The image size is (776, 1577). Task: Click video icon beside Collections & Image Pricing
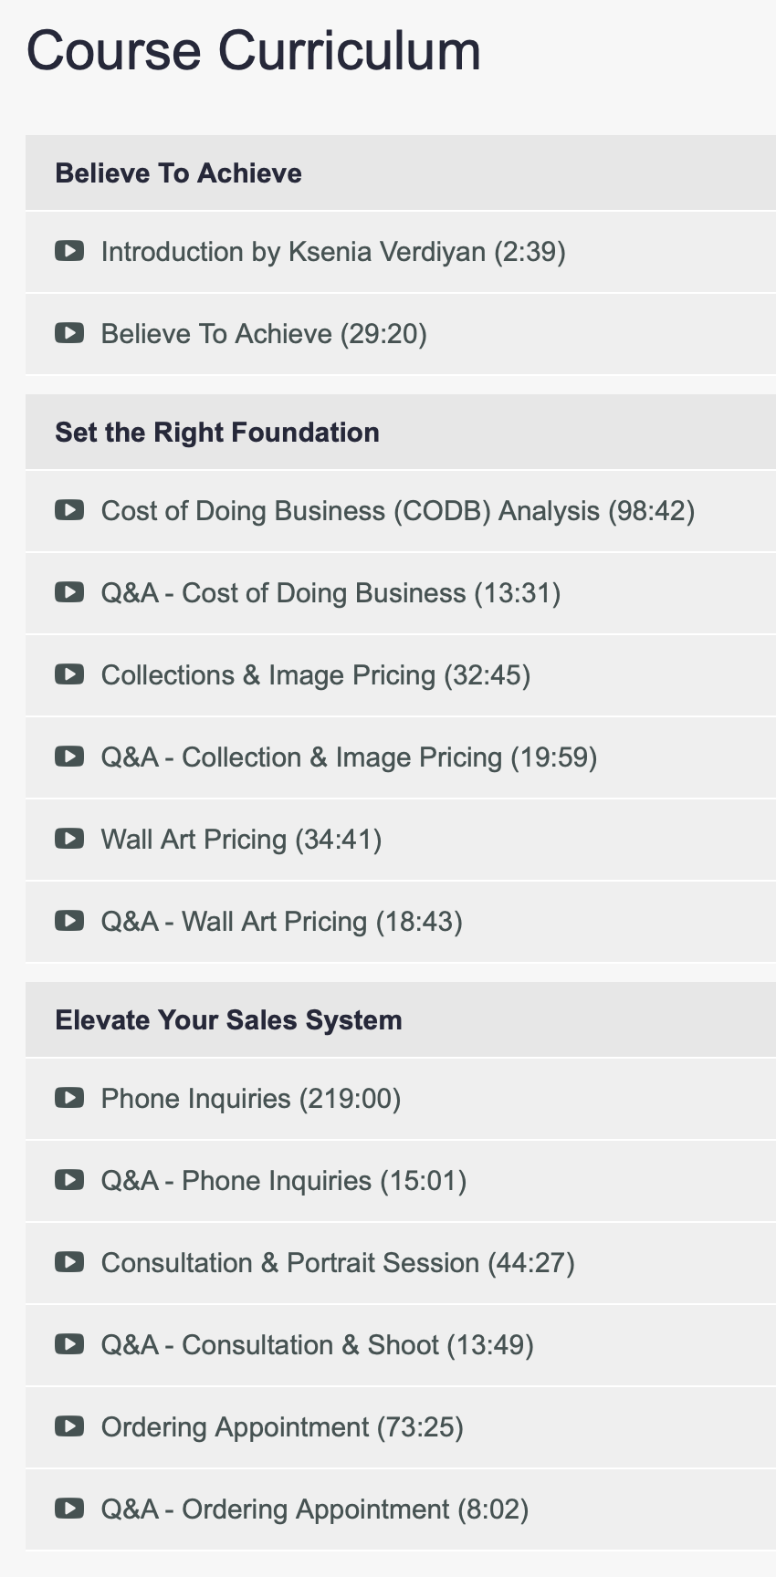[69, 674]
